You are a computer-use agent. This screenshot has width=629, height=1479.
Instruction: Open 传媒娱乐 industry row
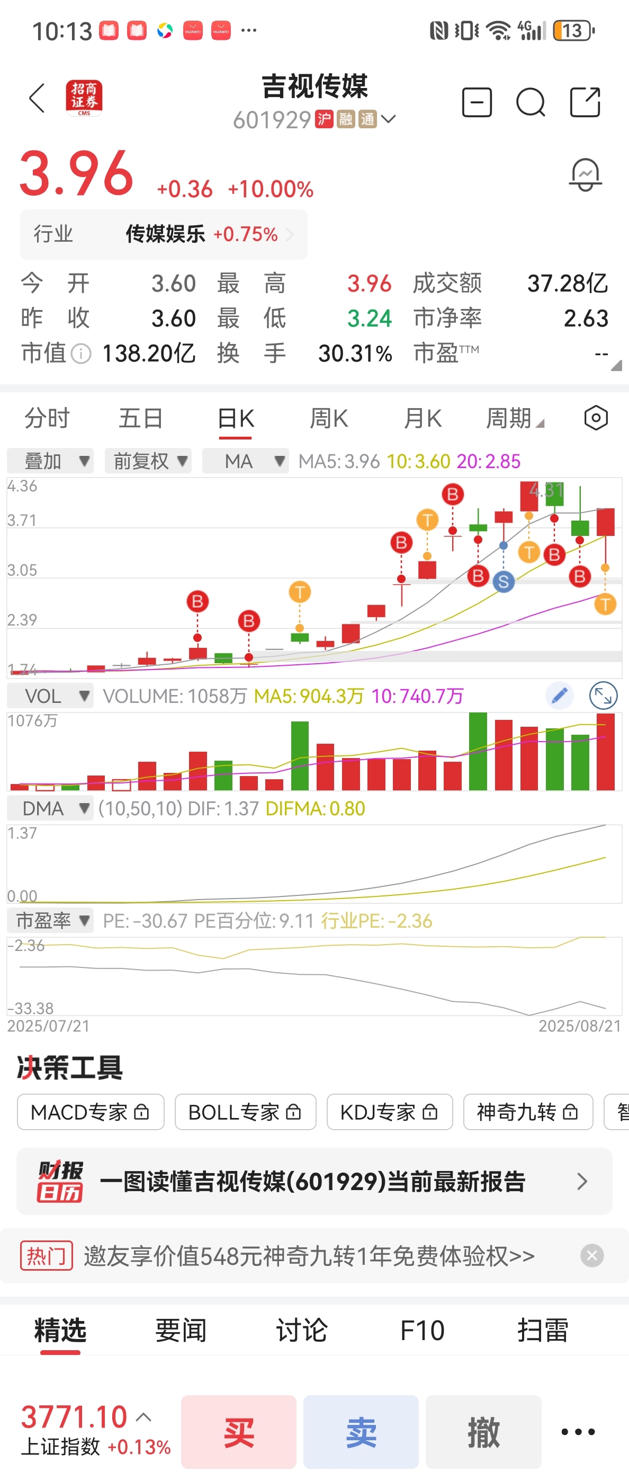(164, 234)
